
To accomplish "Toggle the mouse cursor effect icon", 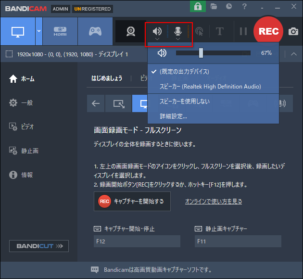I will (200, 31).
